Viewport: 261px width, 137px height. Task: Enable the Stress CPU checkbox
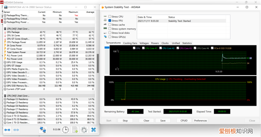point(110,16)
